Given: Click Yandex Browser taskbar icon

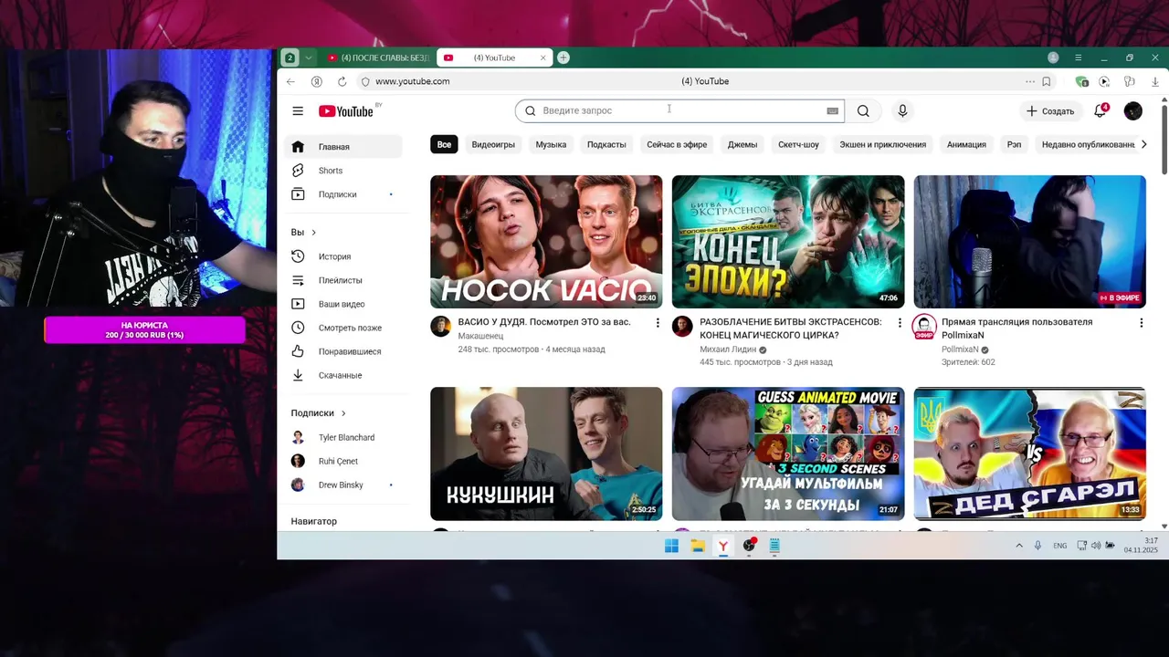Looking at the screenshot, I should 723,546.
